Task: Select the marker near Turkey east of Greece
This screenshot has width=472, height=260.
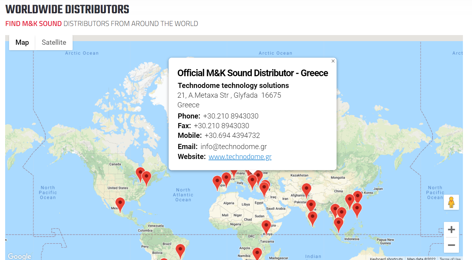Action: point(264,189)
